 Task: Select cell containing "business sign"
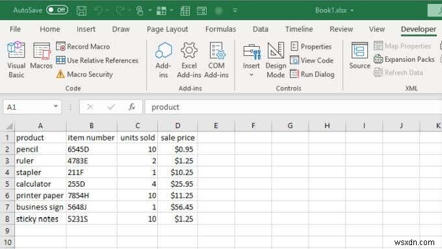(x=40, y=207)
